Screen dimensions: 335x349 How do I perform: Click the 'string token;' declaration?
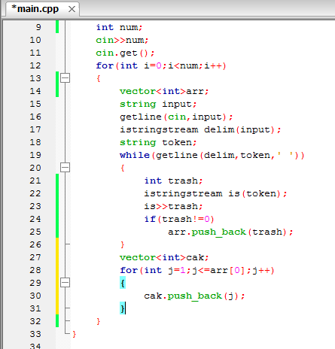pos(158,142)
